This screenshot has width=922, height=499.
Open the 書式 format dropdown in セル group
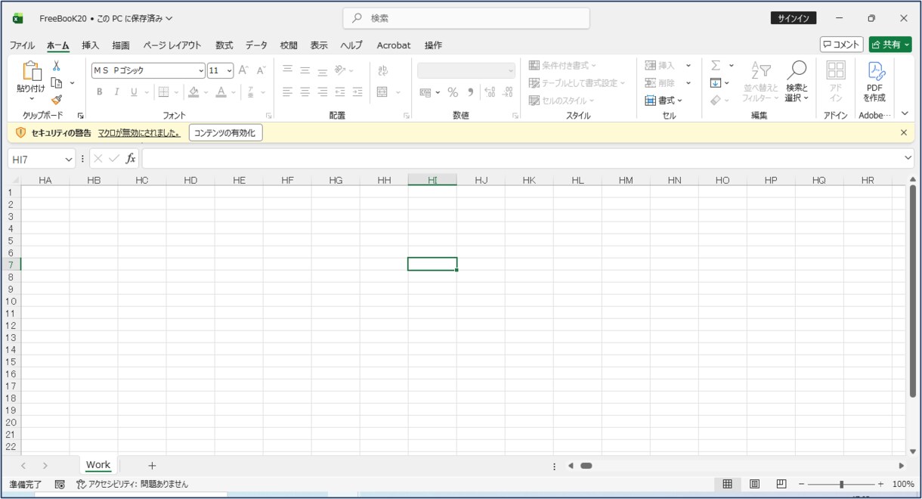pos(664,100)
